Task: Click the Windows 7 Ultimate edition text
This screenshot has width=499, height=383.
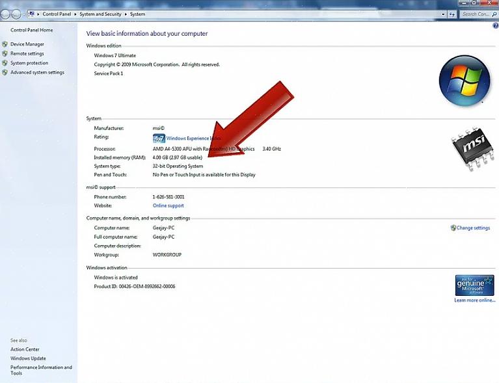Action: (115, 55)
